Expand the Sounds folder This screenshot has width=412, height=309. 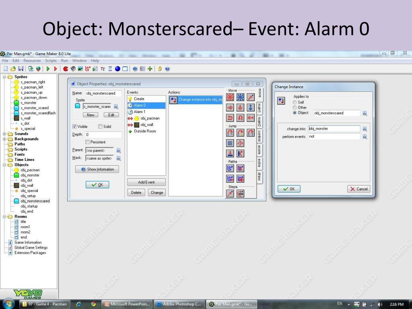(4, 134)
